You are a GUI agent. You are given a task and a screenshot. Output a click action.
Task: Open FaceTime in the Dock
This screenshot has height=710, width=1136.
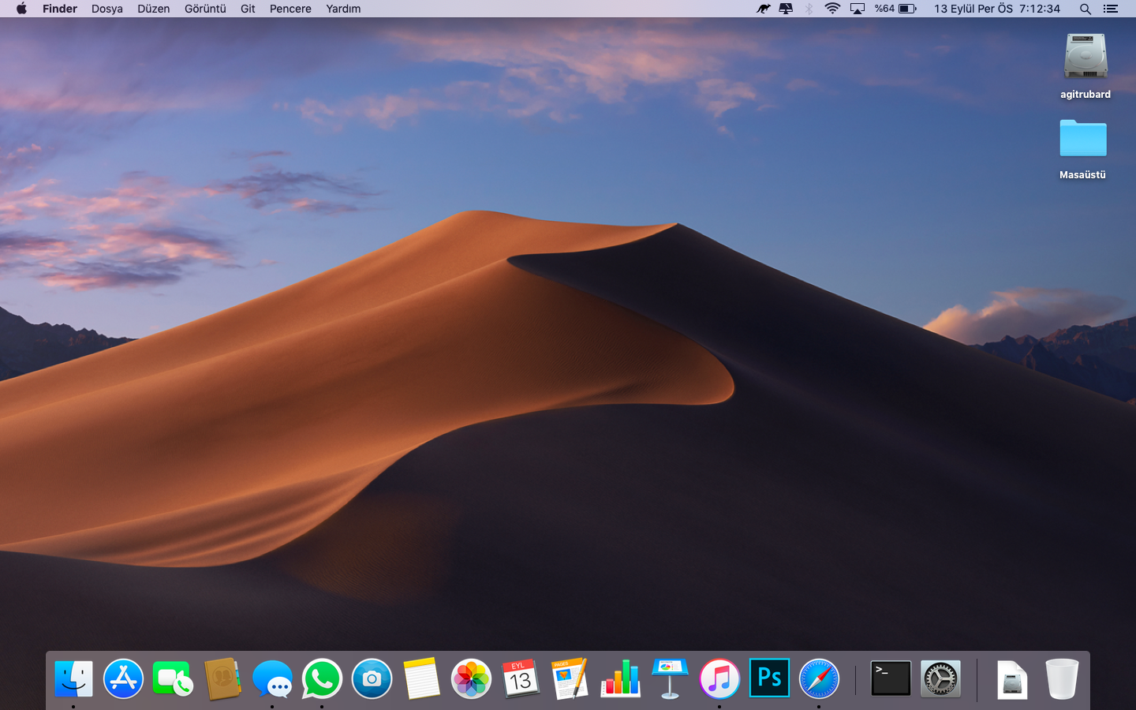pyautogui.click(x=173, y=678)
